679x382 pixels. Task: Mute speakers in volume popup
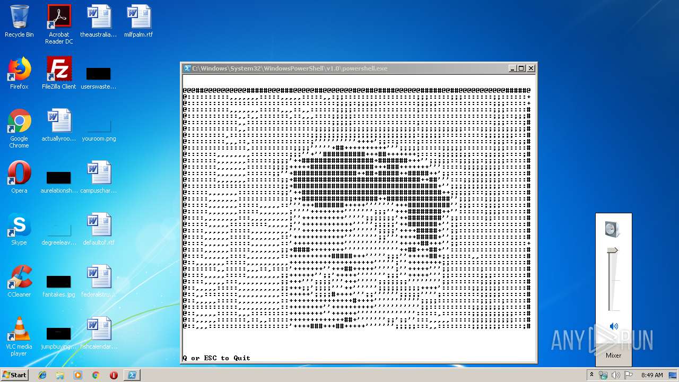pyautogui.click(x=614, y=326)
